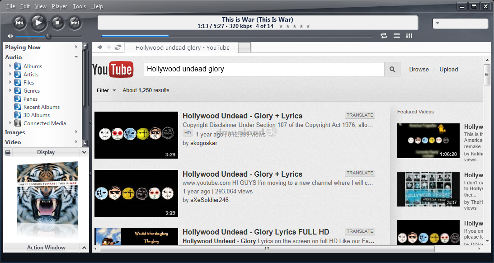
Task: Open the Tools menu
Action: pos(79,6)
